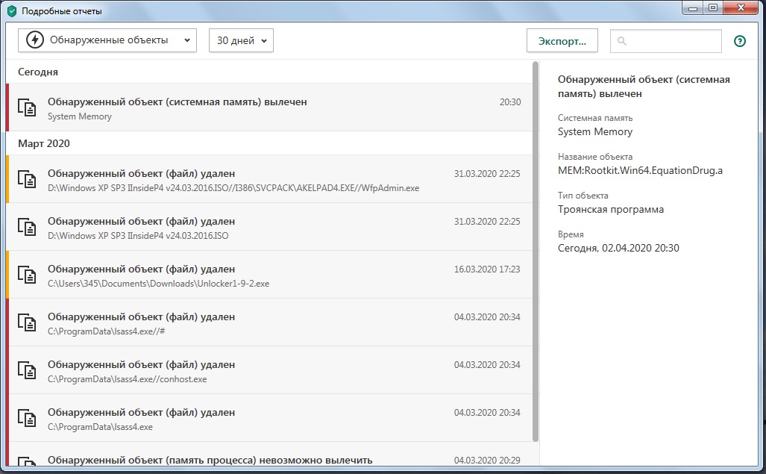
Task: Click document icon beside Unlocker1-9-2.exe entry
Action: pyautogui.click(x=27, y=275)
